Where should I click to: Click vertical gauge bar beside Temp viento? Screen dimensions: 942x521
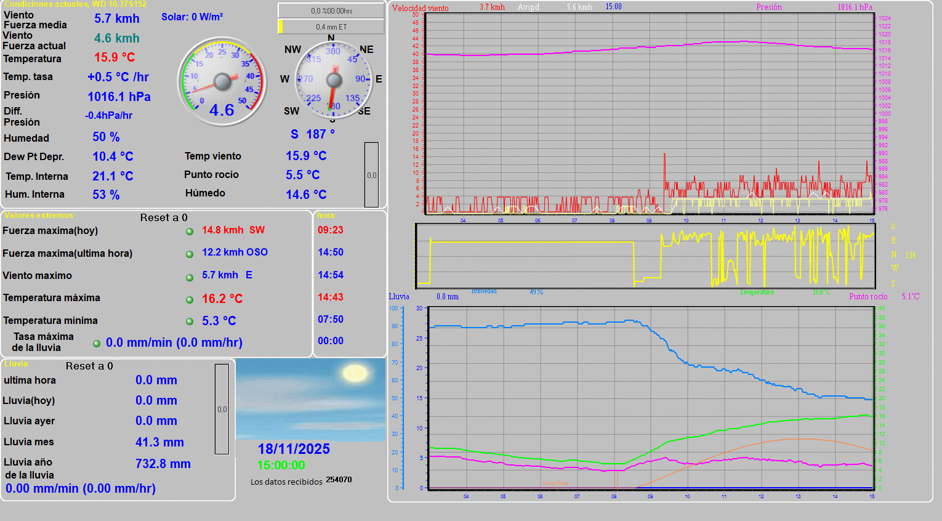[371, 175]
